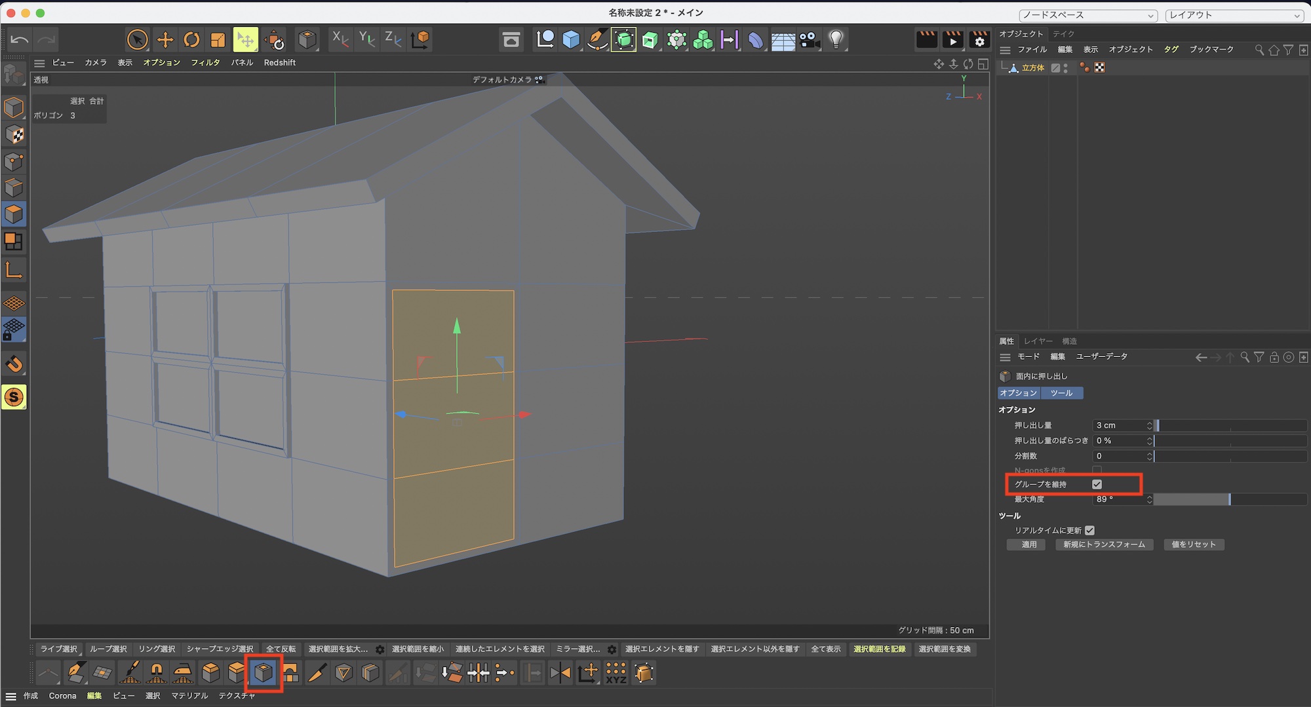Add a light with the bulb icon
The height and width of the screenshot is (707, 1311).
(x=836, y=40)
